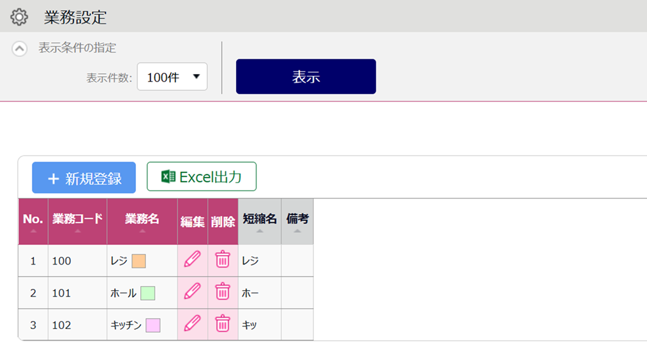Image resolution: width=647 pixels, height=354 pixels.
Task: Click the edit pencil for ホール row
Action: (x=192, y=291)
